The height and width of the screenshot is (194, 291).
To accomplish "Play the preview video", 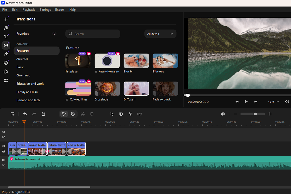I will (246, 102).
